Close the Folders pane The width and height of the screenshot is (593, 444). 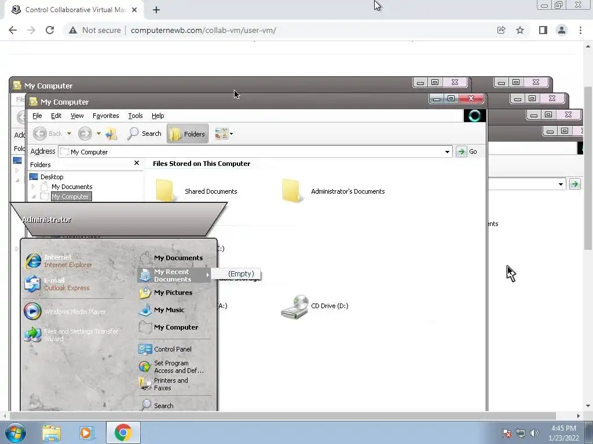tap(137, 163)
